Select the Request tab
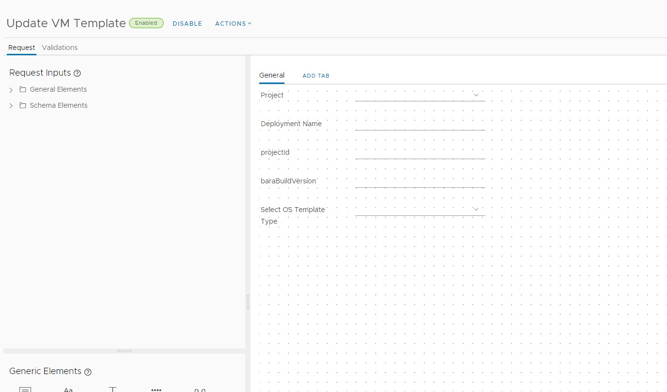Viewport: 667px width, 392px height. pos(21,48)
